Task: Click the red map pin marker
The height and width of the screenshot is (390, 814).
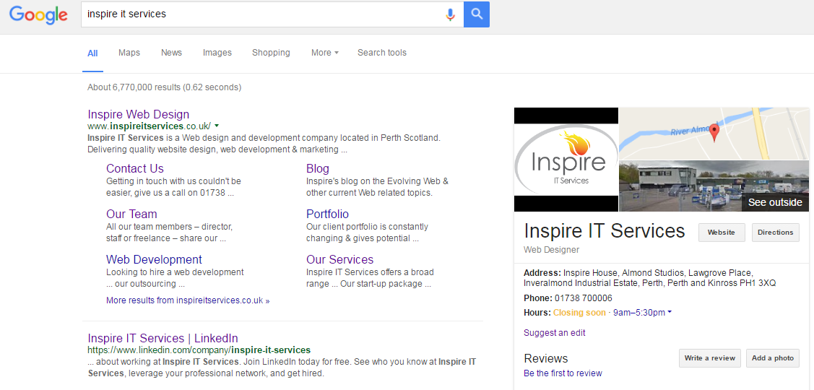Action: [x=715, y=133]
